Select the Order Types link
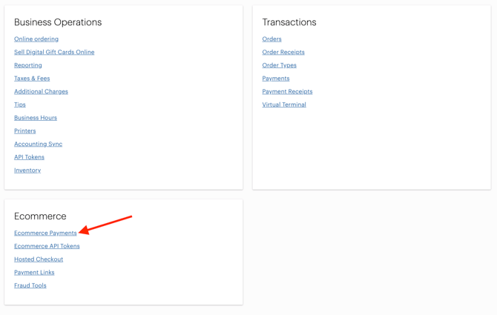The width and height of the screenshot is (497, 315). [279, 65]
